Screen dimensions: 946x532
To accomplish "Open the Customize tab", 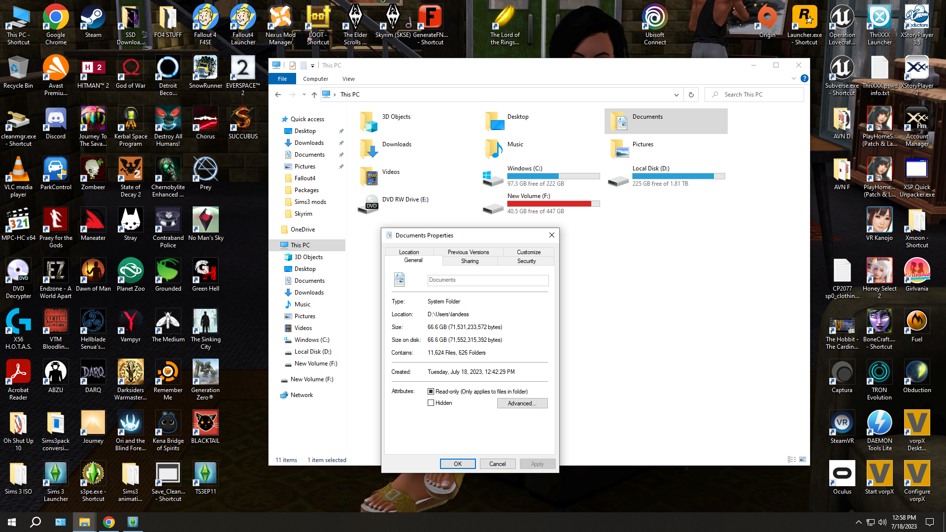I will click(529, 252).
